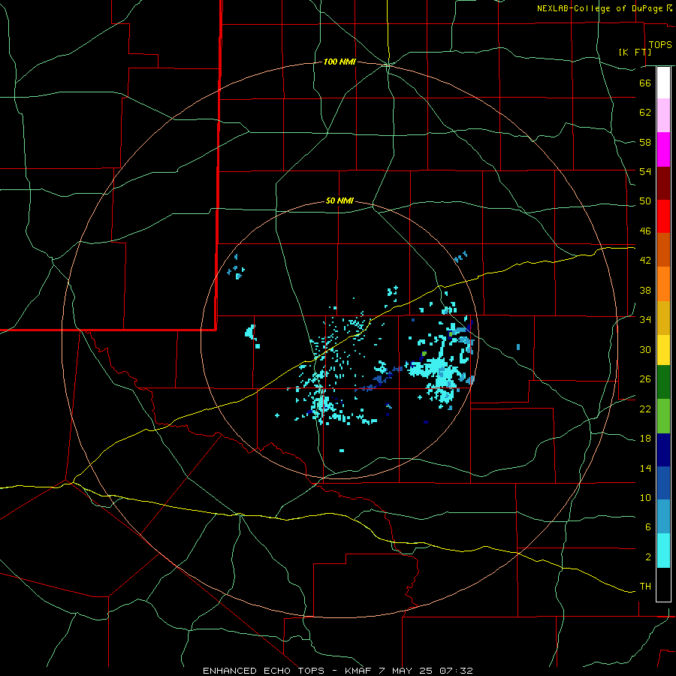676x676 pixels.
Task: Click the TOPS legend heading
Action: coord(660,45)
